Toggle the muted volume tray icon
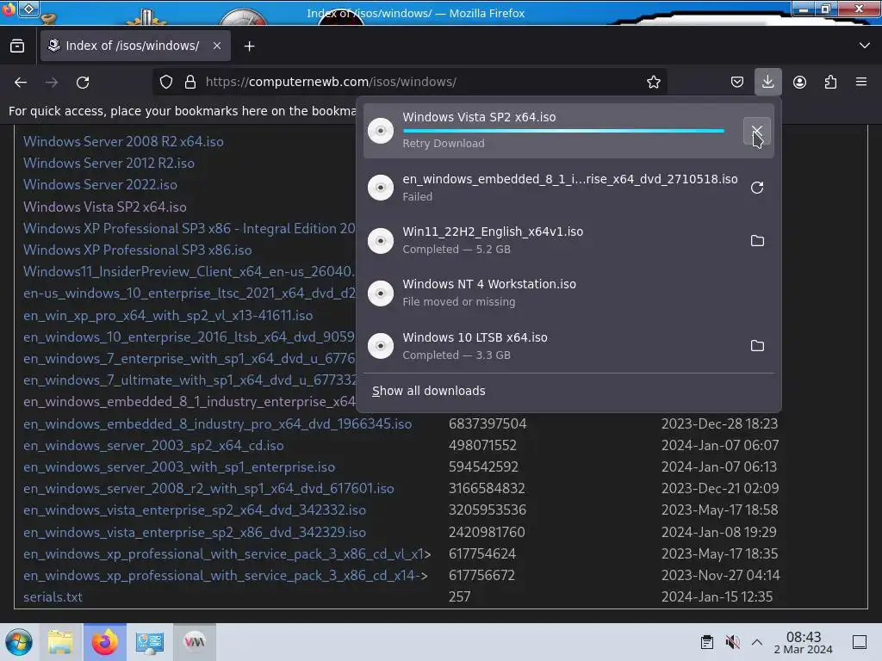The image size is (882, 661). tap(732, 642)
